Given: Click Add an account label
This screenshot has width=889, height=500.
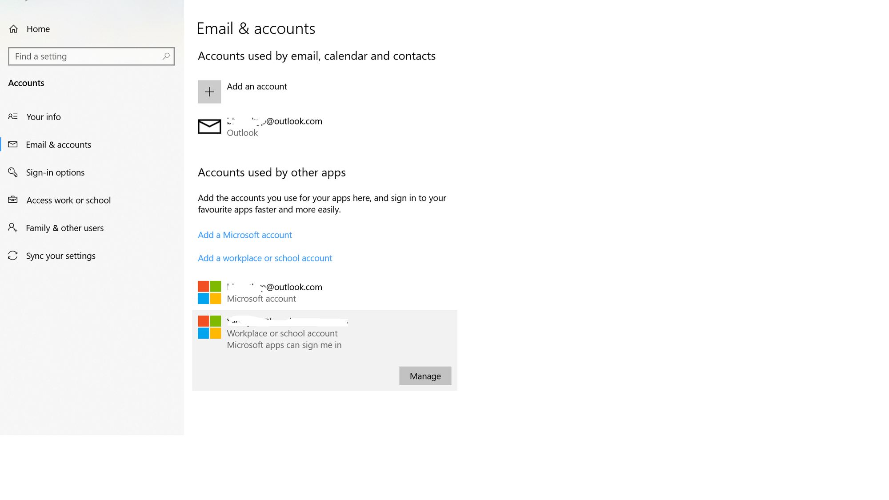Looking at the screenshot, I should point(257,86).
